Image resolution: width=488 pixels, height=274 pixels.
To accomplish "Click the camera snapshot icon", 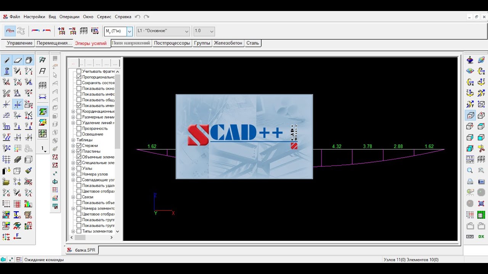I will tap(481, 182).
